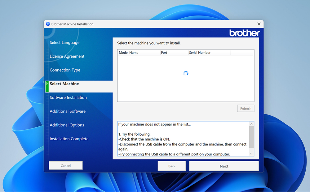Click the 'Disconnect the USB cable' line

tap(182, 146)
